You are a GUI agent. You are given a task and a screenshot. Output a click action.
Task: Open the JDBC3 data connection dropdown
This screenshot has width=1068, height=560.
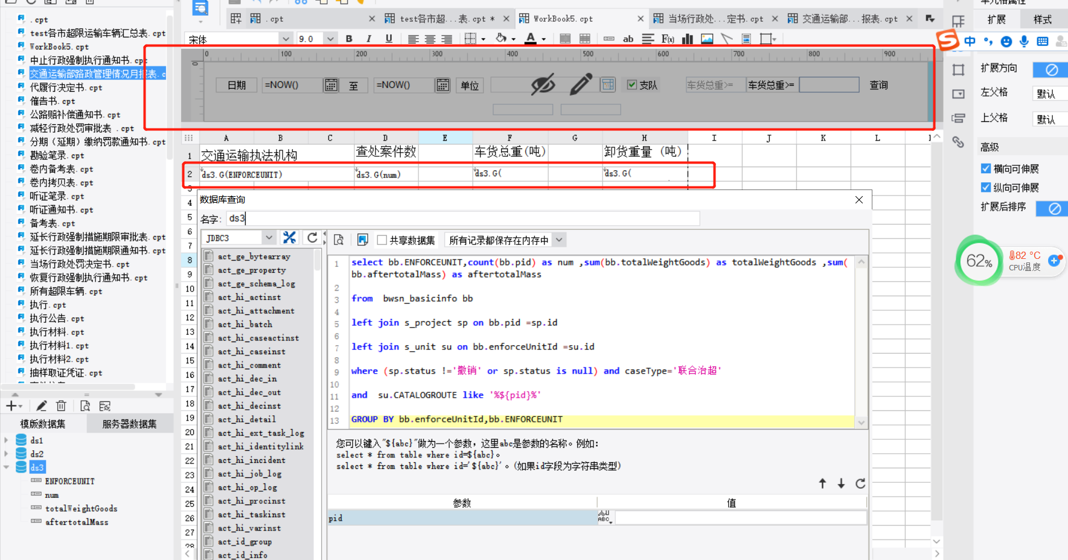click(269, 238)
